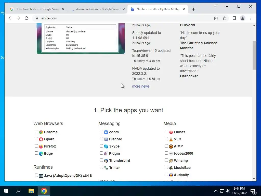261x196 pixels.
Task: Expand the tab search dropdown chevron
Action: [x=215, y=6]
